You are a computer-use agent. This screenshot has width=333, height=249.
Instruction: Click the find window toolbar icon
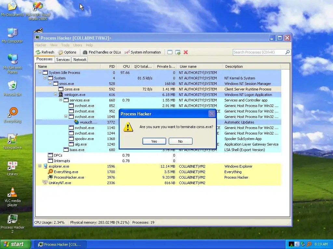tap(170, 52)
